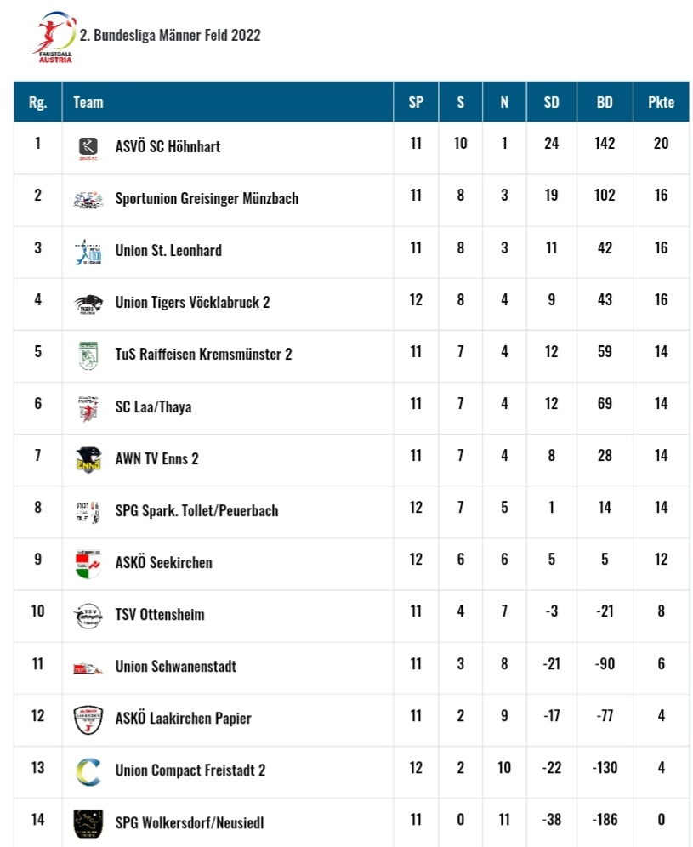Viewport: 693px width, 847px height.
Task: Click the TSV Ottensheim round logo
Action: pyautogui.click(x=88, y=616)
